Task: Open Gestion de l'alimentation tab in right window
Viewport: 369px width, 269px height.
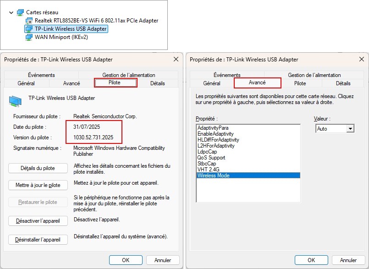Action: pos(314,75)
